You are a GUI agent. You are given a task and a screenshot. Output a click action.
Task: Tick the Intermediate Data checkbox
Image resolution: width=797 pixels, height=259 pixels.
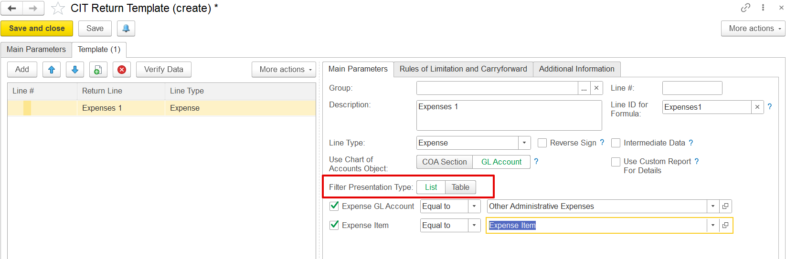point(616,143)
